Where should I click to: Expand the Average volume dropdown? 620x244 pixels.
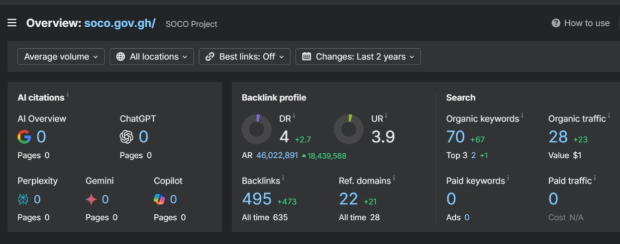(61, 57)
